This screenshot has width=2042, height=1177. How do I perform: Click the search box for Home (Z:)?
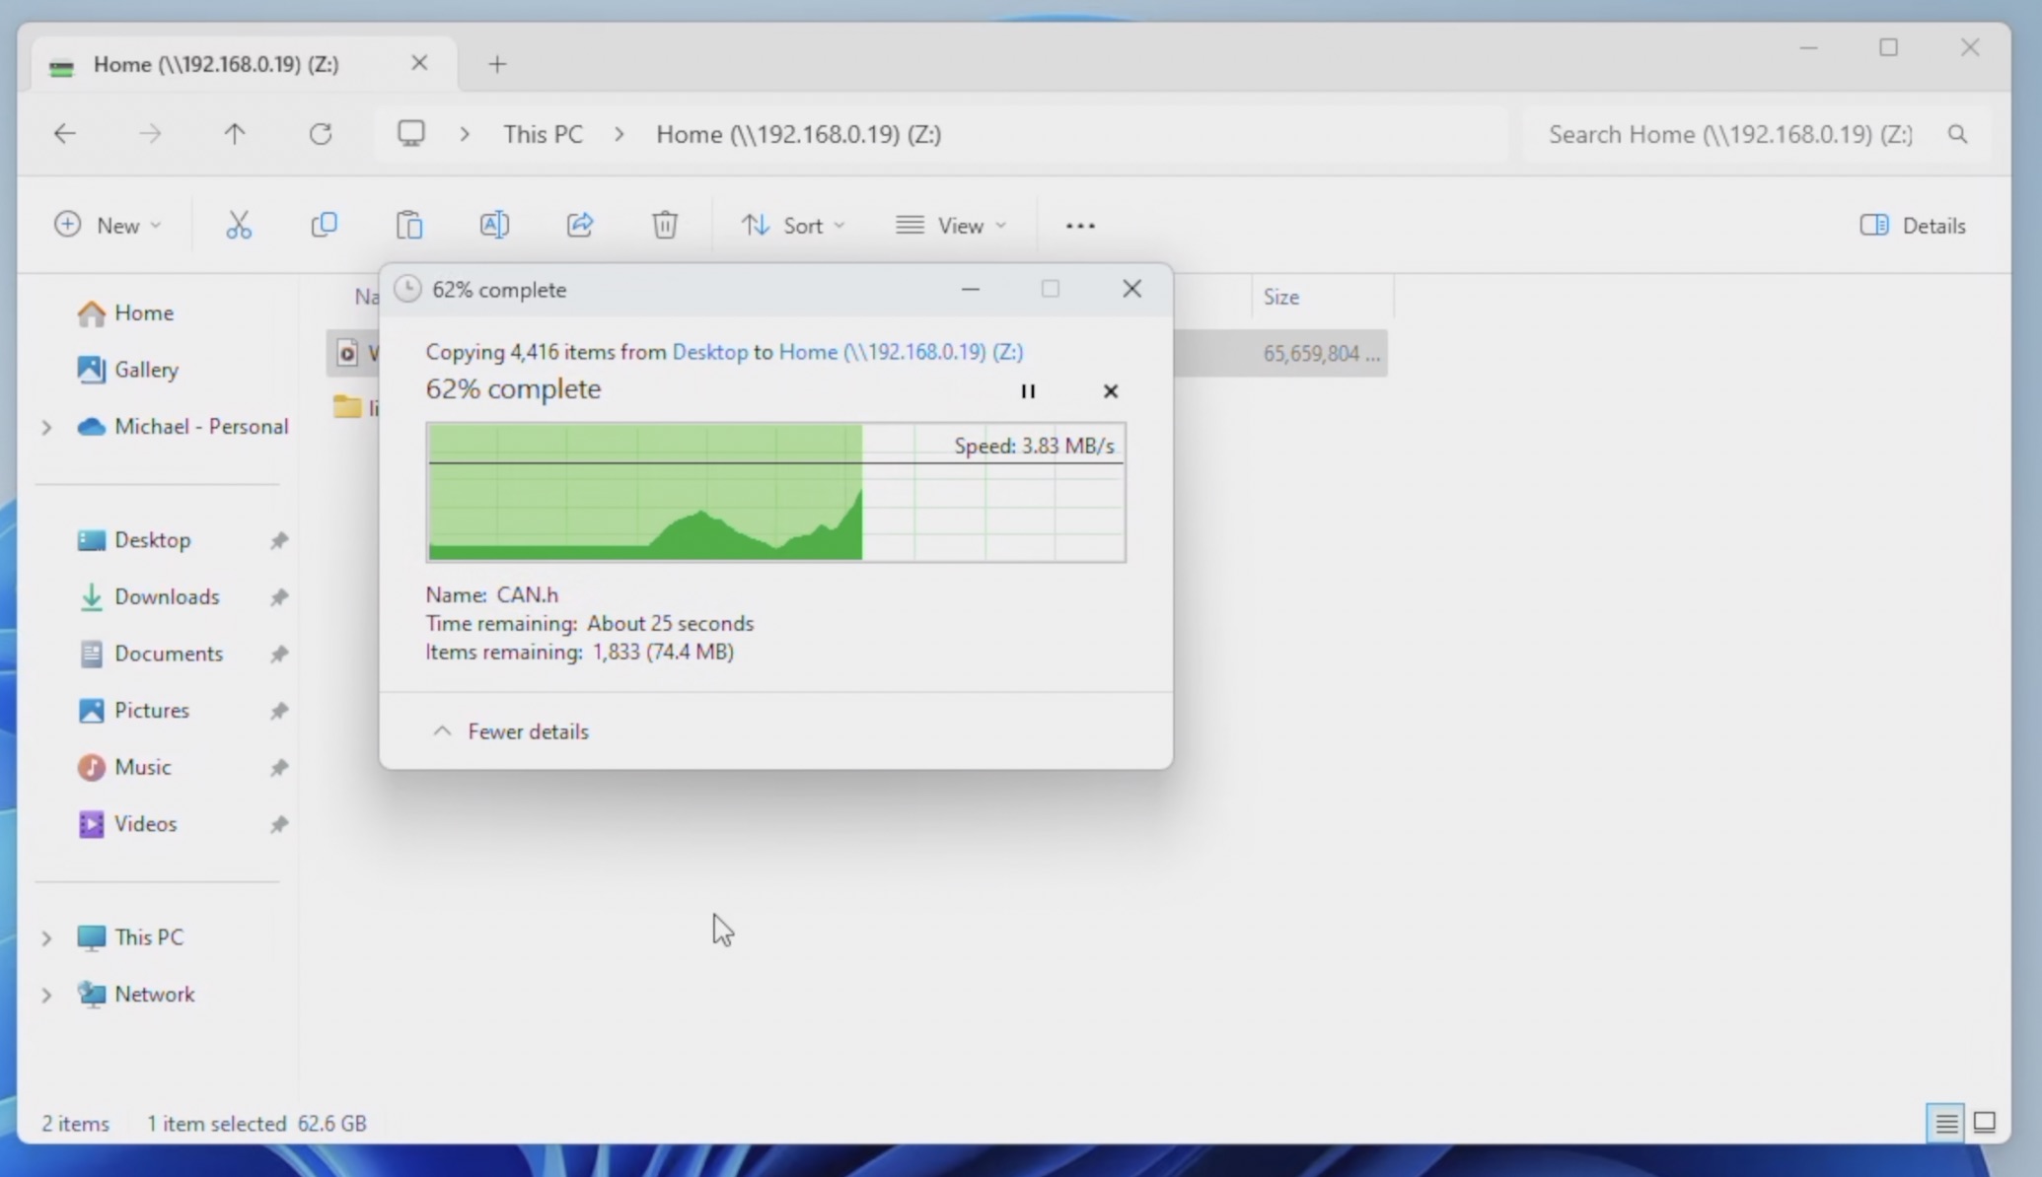tap(1729, 134)
